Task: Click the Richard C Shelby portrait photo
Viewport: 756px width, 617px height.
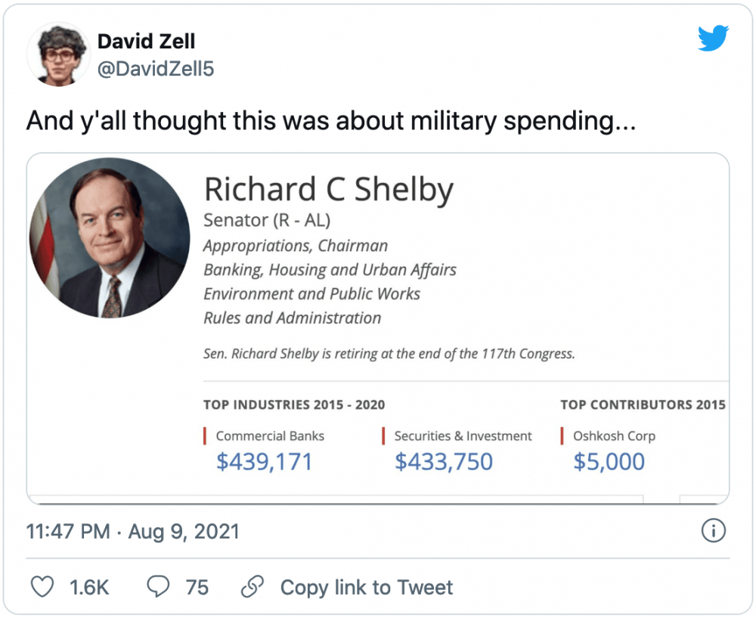Action: tap(110, 238)
